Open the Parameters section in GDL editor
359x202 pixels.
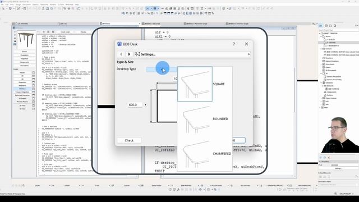(25, 55)
